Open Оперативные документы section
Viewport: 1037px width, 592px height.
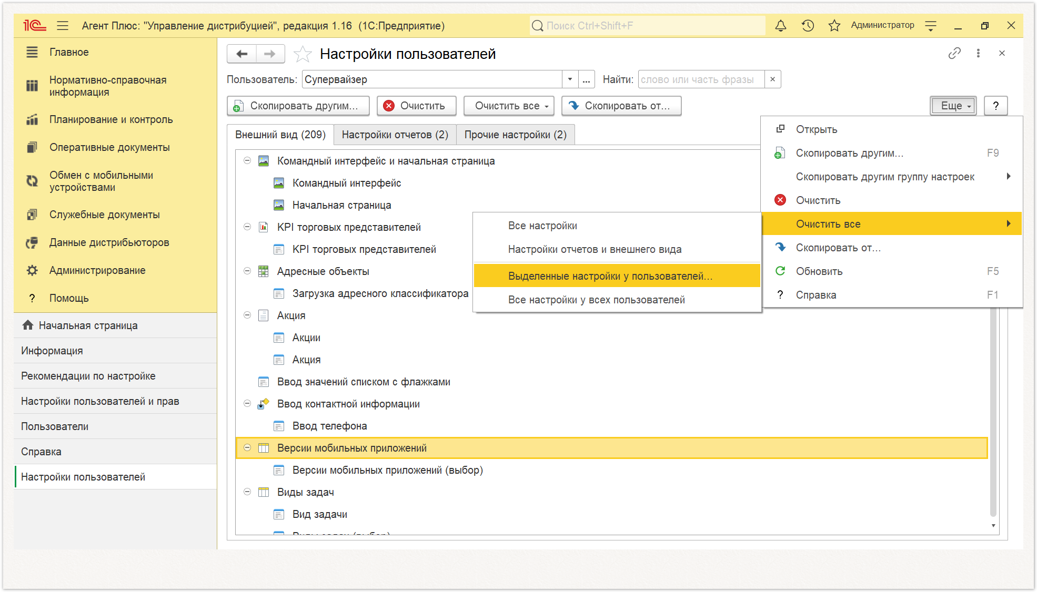(116, 147)
